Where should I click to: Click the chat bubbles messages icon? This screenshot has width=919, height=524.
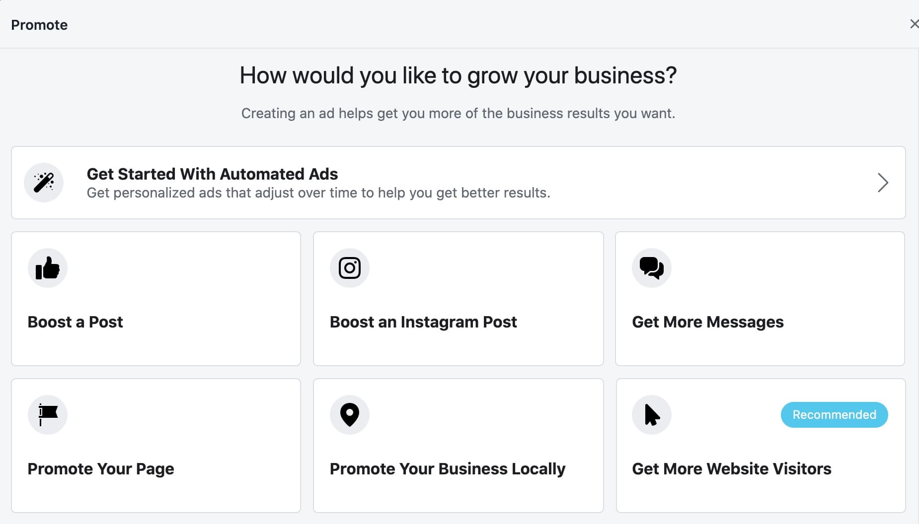click(652, 268)
